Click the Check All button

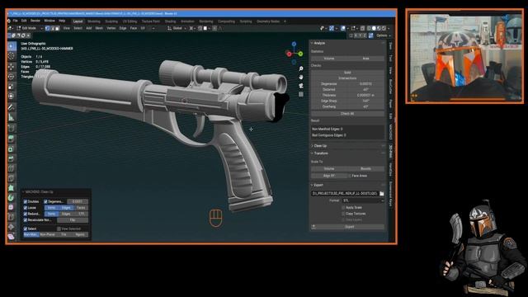click(347, 114)
